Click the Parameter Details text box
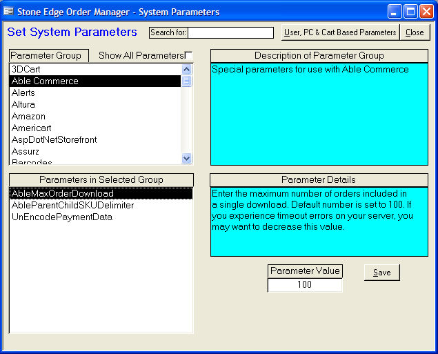 pos(319,222)
